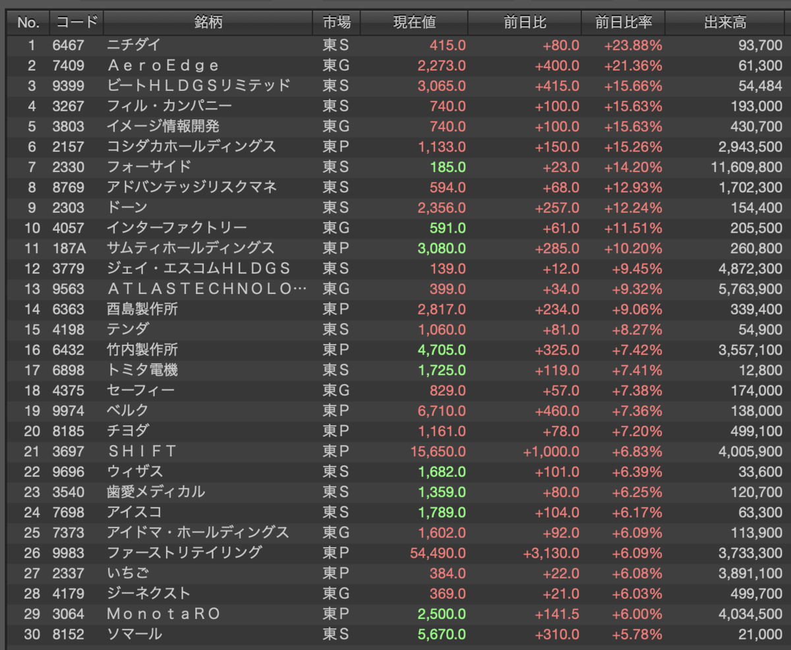Click the change rate +23.88%
The width and height of the screenshot is (791, 650).
click(633, 45)
